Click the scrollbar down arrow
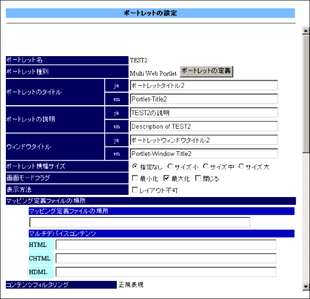310x299 pixels. click(x=306, y=287)
